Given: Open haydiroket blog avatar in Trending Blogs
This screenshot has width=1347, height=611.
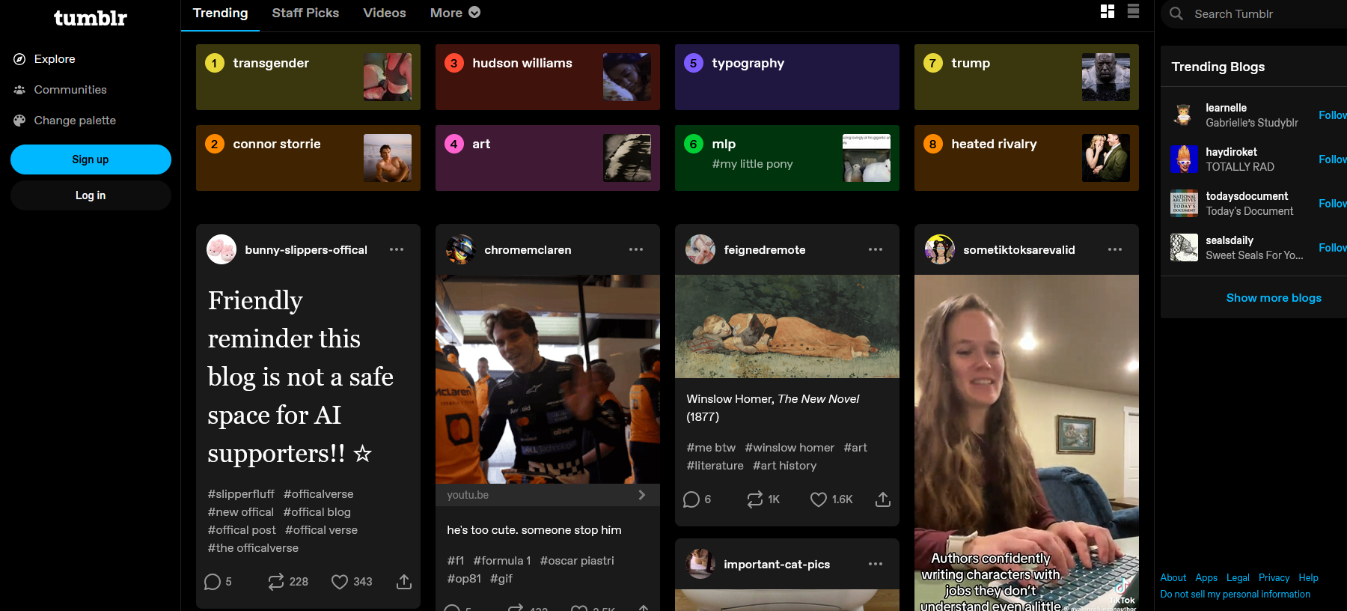Looking at the screenshot, I should point(1184,159).
